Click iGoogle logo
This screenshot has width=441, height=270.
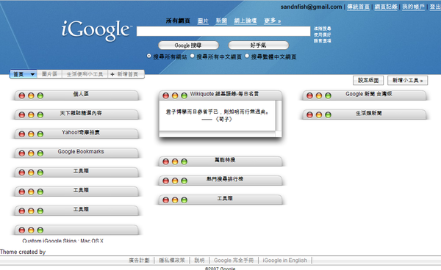point(96,30)
